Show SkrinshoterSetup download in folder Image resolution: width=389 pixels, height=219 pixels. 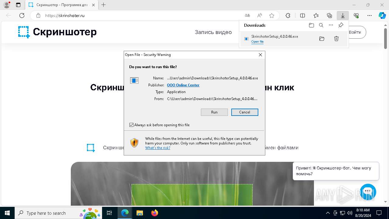click(x=322, y=39)
